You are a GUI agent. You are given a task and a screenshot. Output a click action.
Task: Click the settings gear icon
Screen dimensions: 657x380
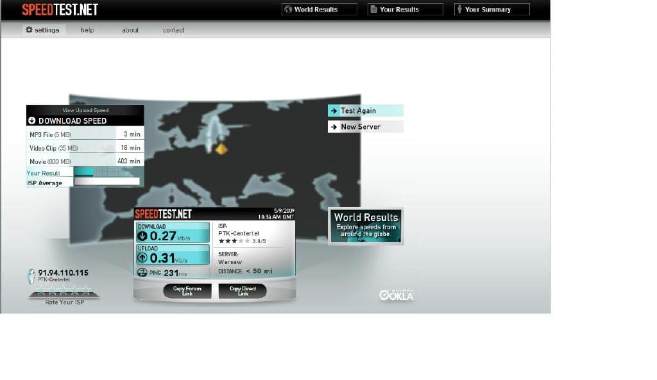coord(29,29)
